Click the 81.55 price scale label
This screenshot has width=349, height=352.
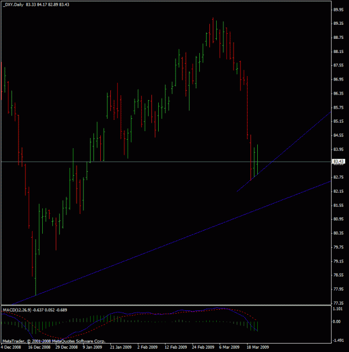338,206
